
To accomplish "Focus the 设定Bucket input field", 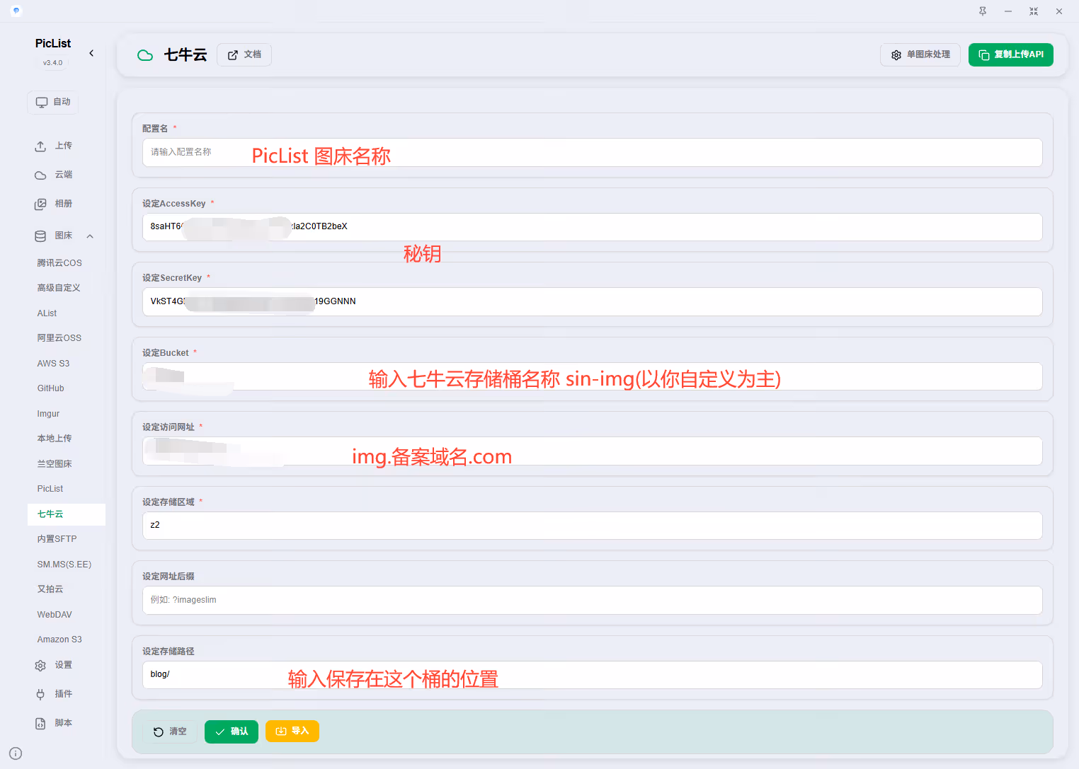I will (x=593, y=376).
